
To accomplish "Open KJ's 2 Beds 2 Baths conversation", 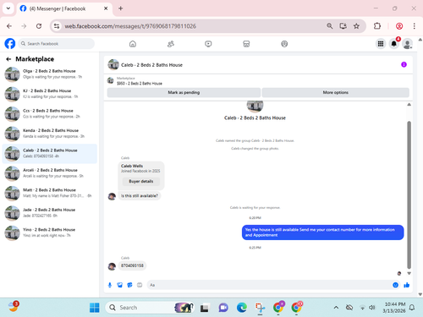I will 50,94.
